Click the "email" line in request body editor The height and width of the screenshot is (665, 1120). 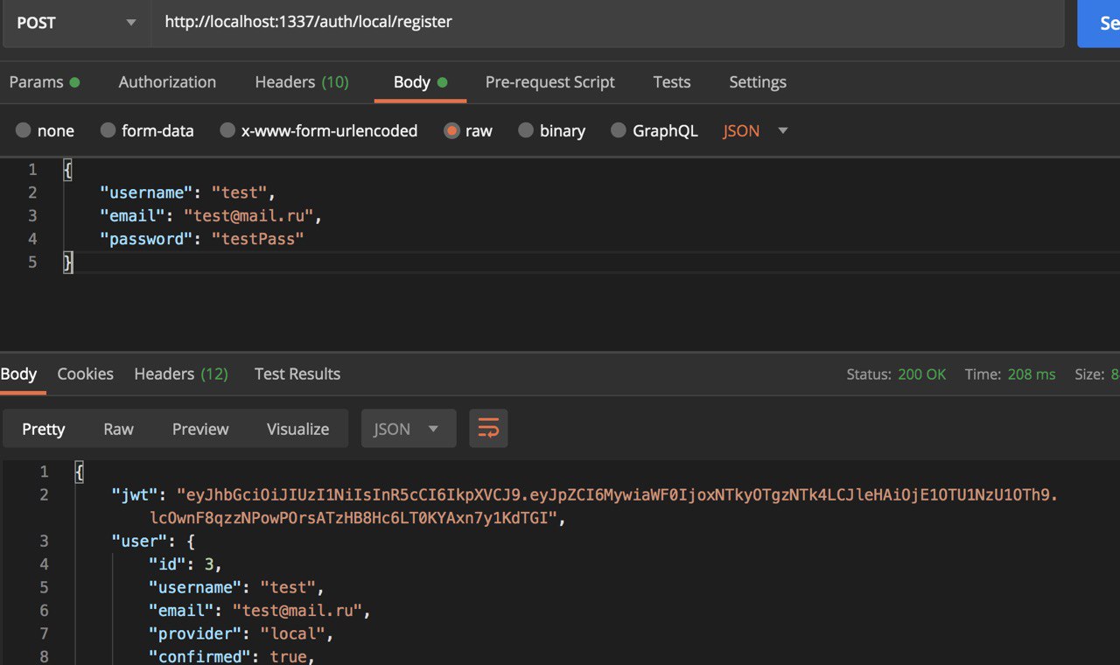point(211,215)
